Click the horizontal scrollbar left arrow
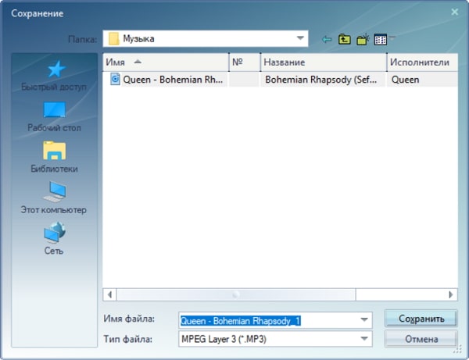This screenshot has height=360, width=469. (x=109, y=294)
